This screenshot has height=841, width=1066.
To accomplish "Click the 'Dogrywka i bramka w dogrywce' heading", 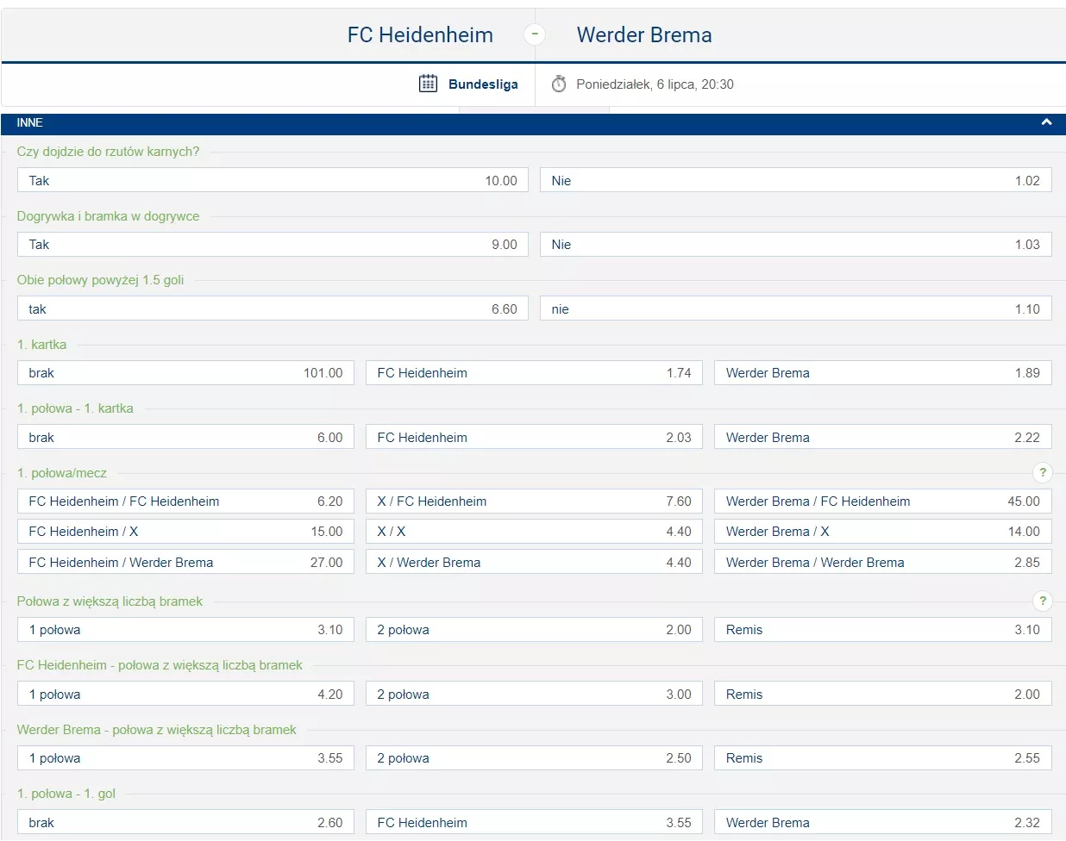I will tap(108, 216).
